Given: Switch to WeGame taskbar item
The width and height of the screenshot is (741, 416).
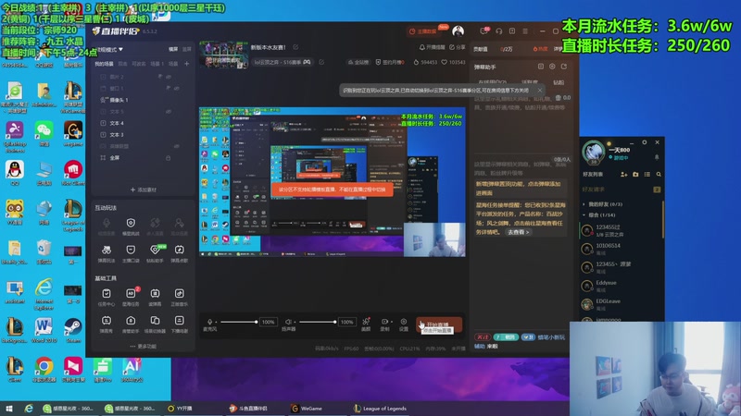Looking at the screenshot, I should click(307, 409).
